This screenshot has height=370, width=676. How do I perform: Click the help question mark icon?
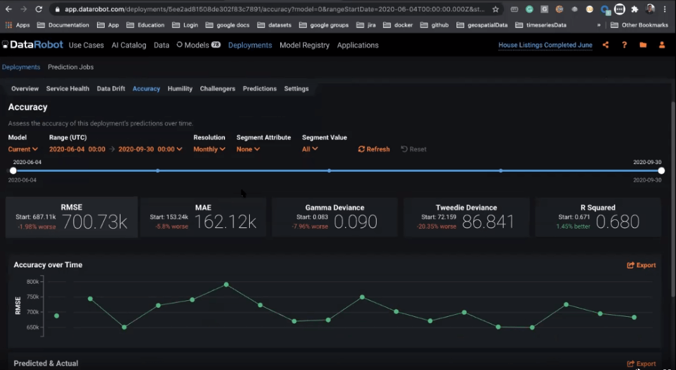point(625,45)
